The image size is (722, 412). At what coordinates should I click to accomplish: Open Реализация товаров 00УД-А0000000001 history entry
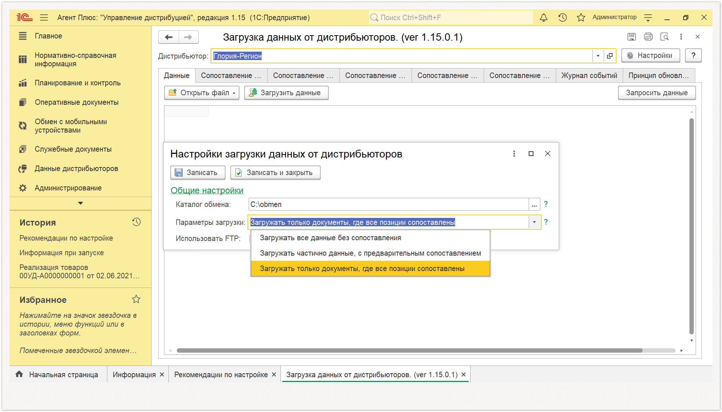tap(79, 271)
